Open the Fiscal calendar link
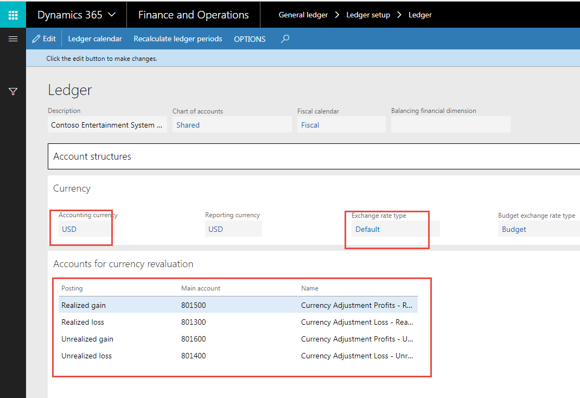The width and height of the screenshot is (580, 398). [x=310, y=125]
